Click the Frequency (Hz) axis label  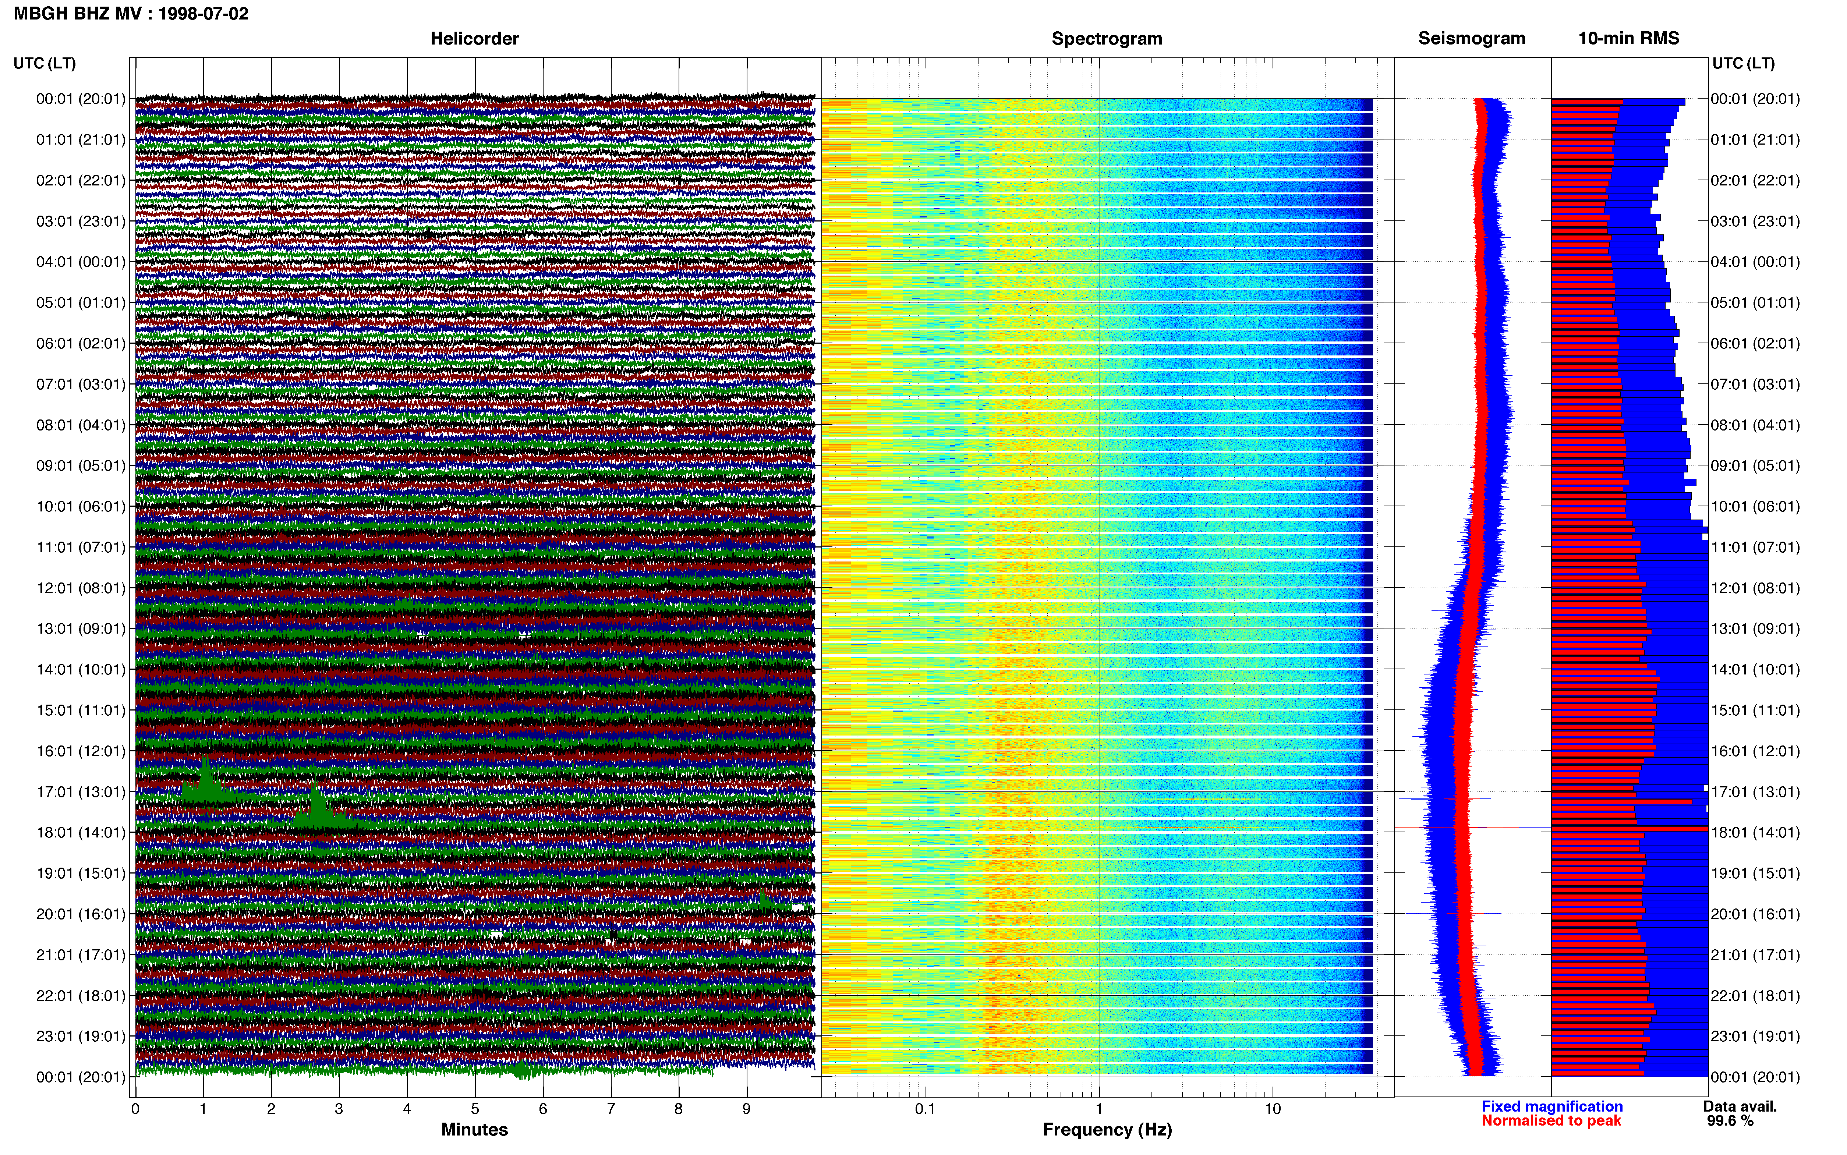1107,1130
